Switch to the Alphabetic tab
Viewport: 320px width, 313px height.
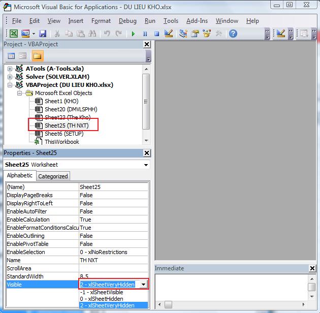(20, 175)
